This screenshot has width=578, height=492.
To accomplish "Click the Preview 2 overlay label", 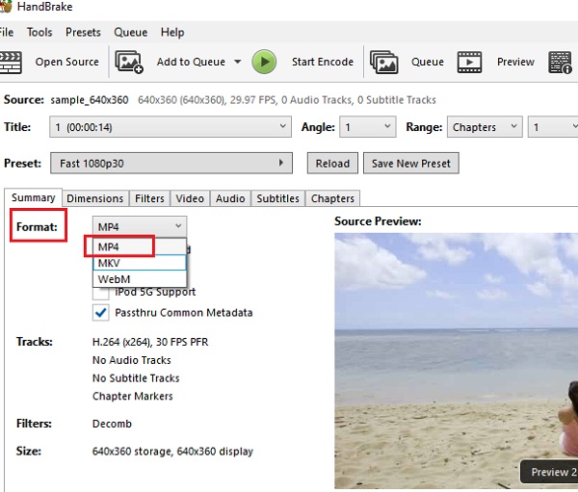I will [553, 472].
